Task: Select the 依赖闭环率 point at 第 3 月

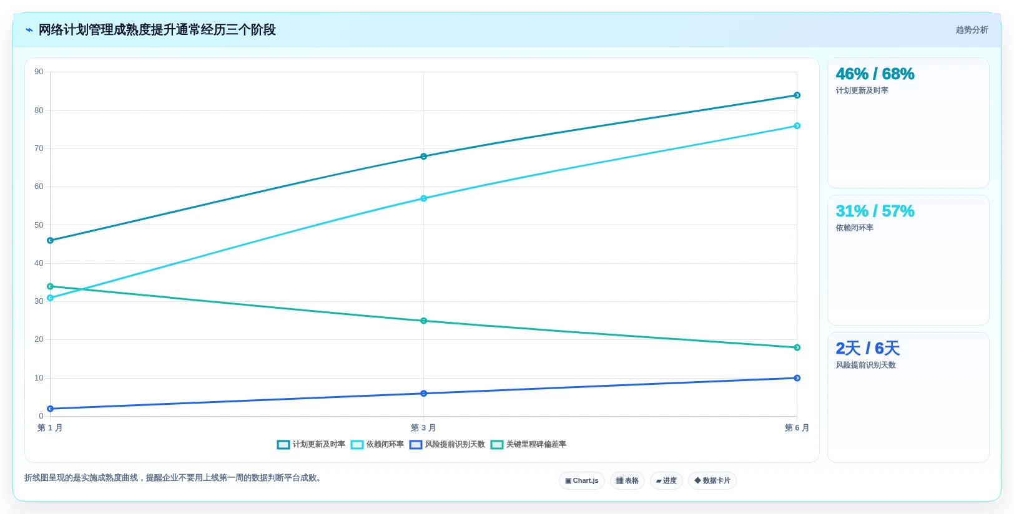Action: [x=423, y=198]
